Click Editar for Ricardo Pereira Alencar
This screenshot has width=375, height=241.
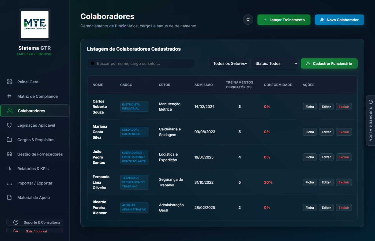pyautogui.click(x=326, y=208)
